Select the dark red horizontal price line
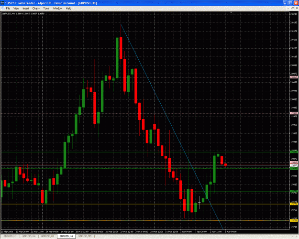This screenshot has width=299, height=239. tap(145, 164)
